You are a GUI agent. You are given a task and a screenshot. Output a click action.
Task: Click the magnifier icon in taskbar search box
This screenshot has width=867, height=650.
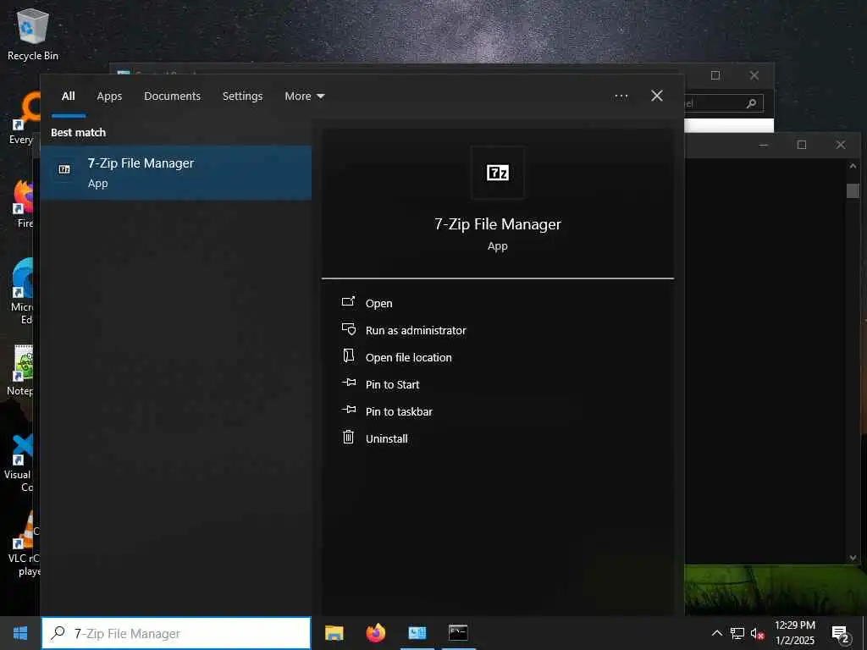click(x=58, y=633)
